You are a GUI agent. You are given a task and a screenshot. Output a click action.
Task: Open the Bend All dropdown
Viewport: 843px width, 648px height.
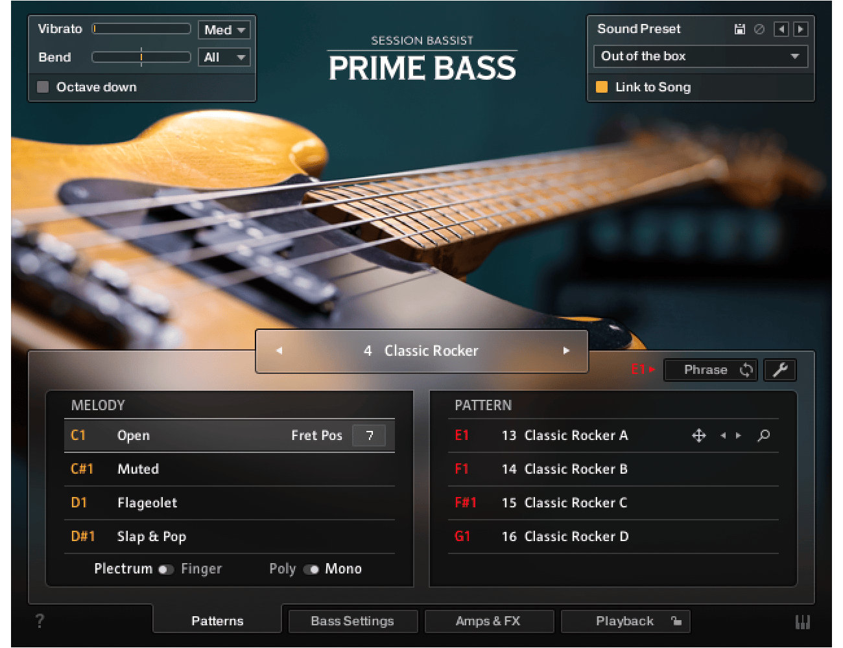point(224,58)
